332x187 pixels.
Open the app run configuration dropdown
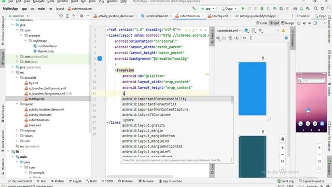pyautogui.click(x=208, y=9)
